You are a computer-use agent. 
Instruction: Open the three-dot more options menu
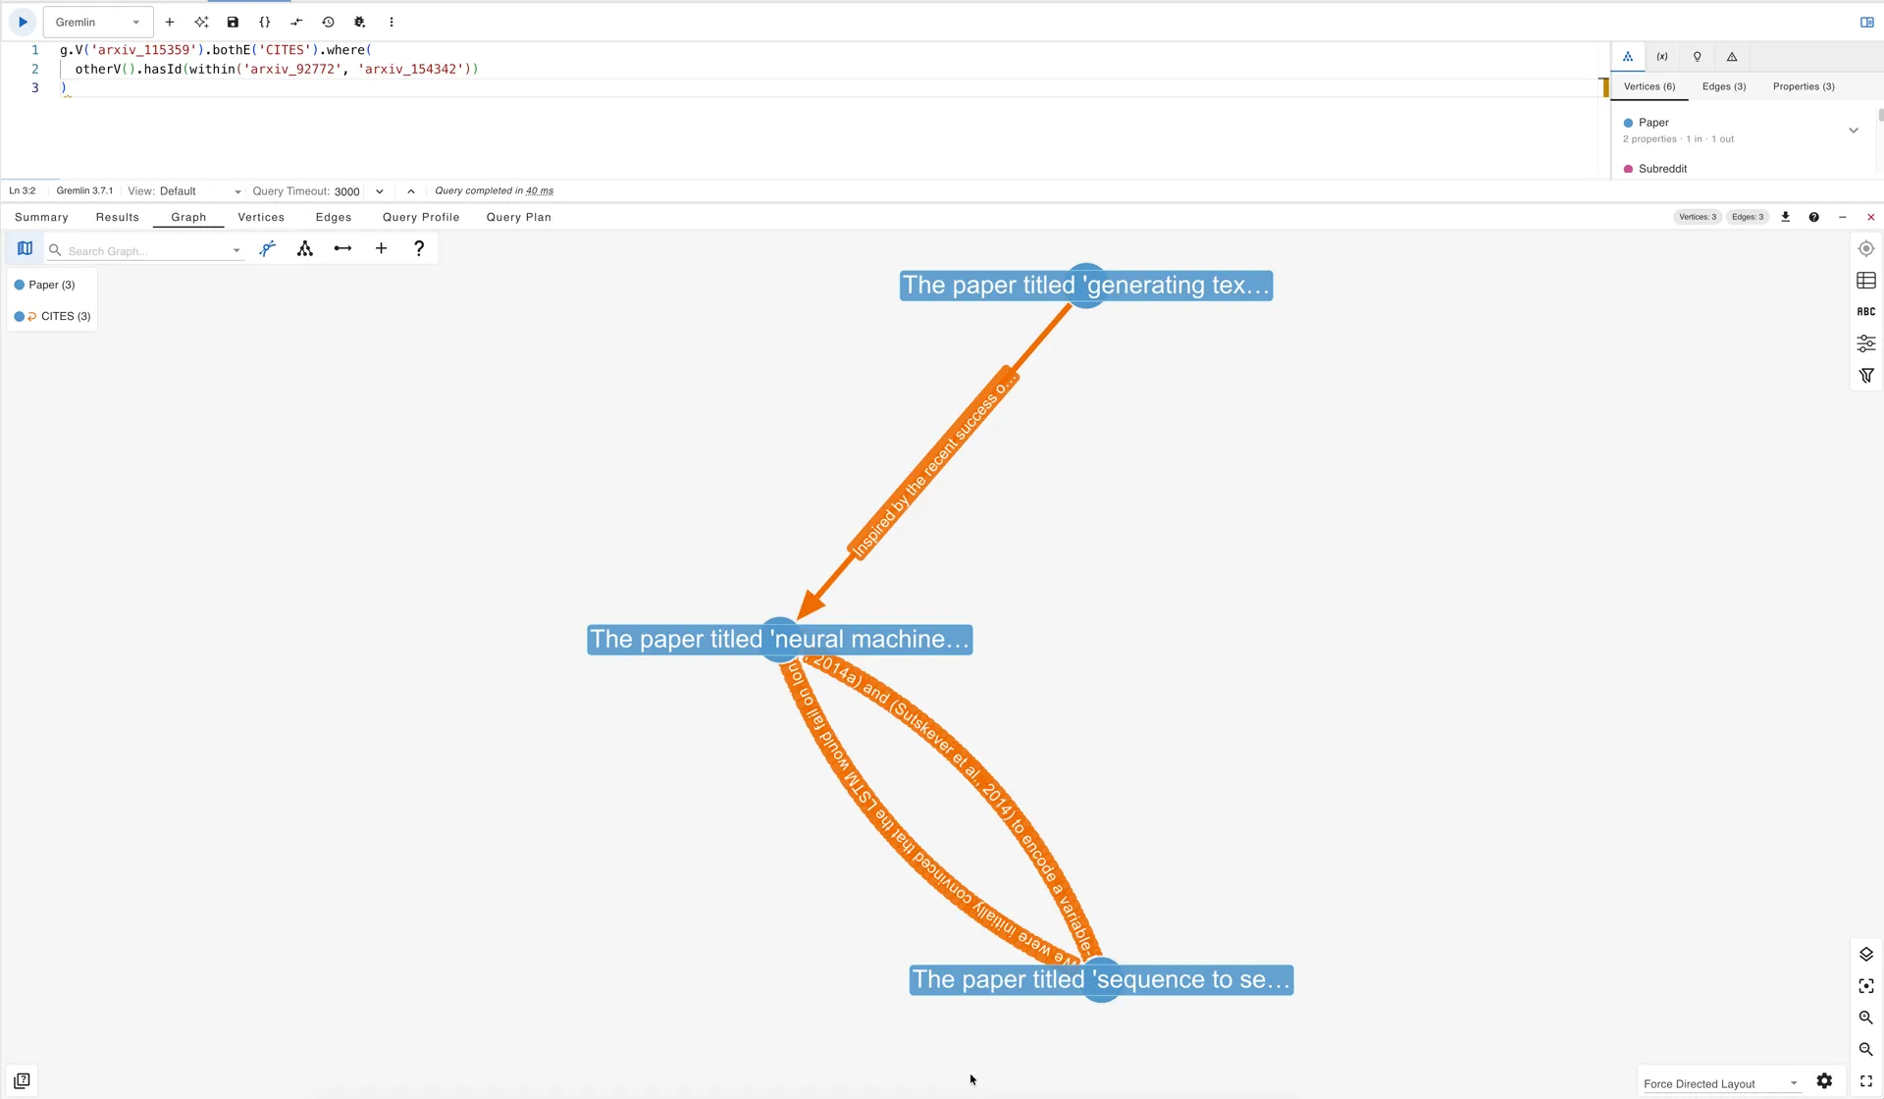[392, 22]
